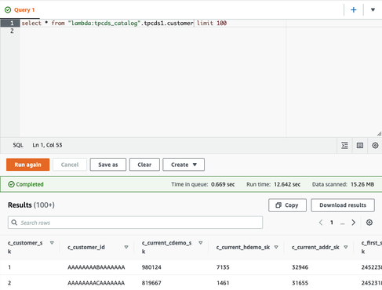Open the Create dropdown menu
Viewport: 382px width, 290px height.
click(x=184, y=165)
